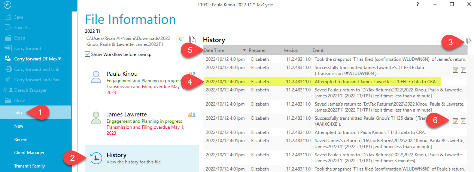
Task: Click orange save icon on Paula's T1135 row
Action: click(x=456, y=121)
